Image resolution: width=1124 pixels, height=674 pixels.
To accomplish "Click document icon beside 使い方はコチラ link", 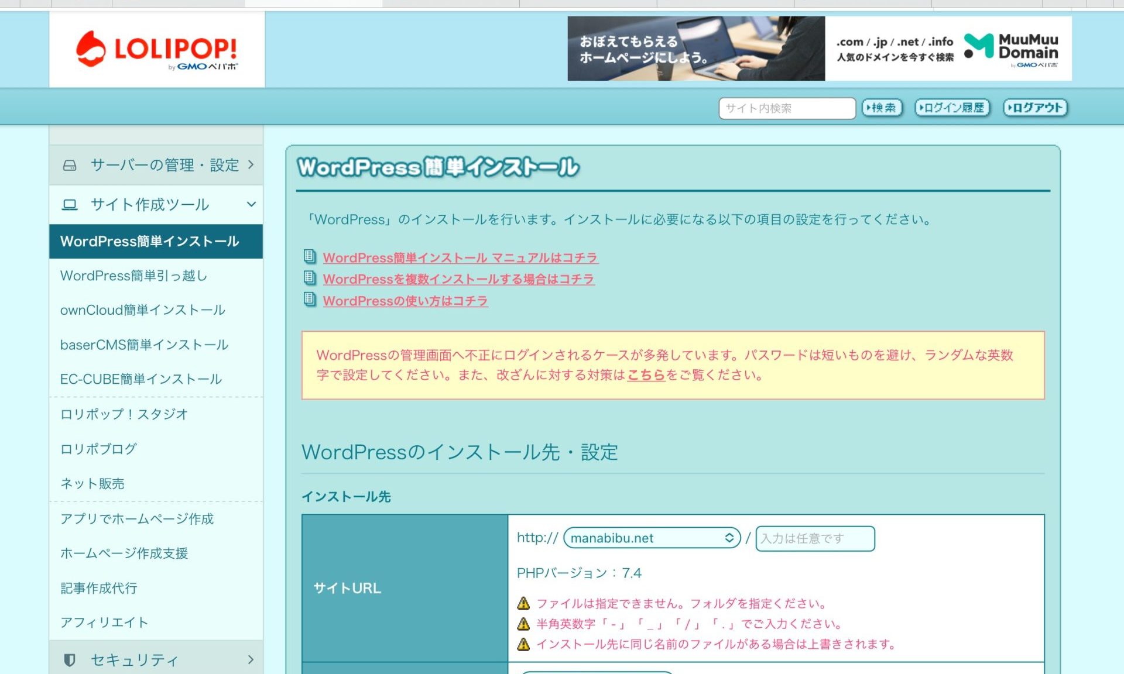I will [310, 300].
